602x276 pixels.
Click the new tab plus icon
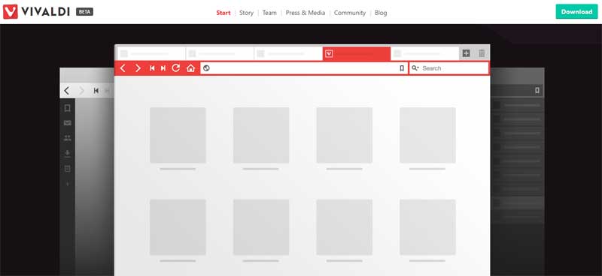coord(466,53)
